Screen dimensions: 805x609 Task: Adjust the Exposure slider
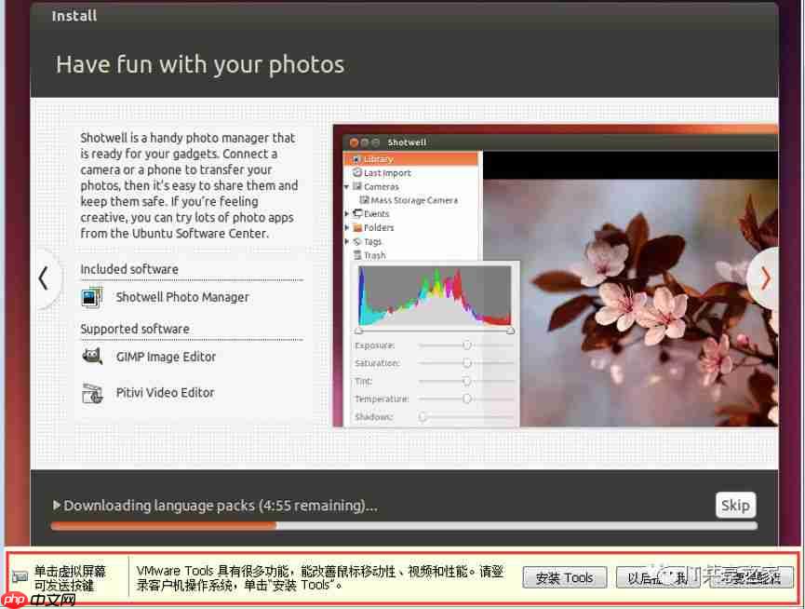point(465,345)
